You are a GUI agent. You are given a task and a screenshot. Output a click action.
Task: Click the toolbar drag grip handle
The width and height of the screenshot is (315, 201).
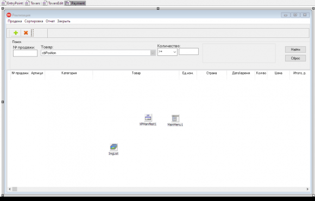pyautogui.click(x=32, y=33)
